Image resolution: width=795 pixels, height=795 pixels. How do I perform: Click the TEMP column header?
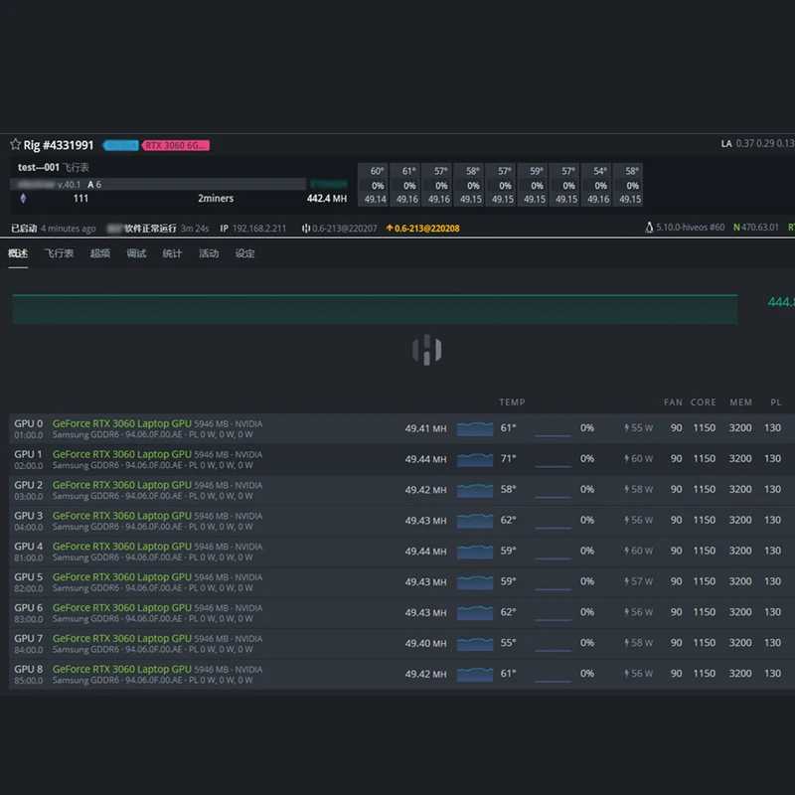[x=512, y=402]
